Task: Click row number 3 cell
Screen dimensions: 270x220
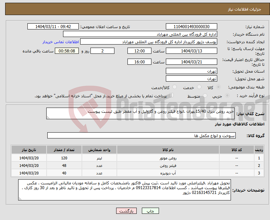Action: (x=259, y=173)
